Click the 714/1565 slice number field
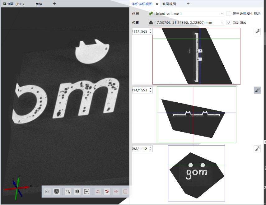This screenshot has width=266, height=205. click(140, 31)
